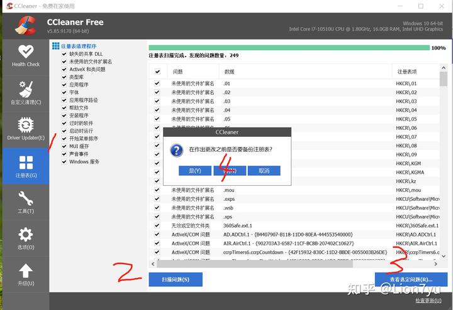This screenshot has width=453, height=310.
Task: Toggle Windows 服务 checkbox
Action: [64, 162]
